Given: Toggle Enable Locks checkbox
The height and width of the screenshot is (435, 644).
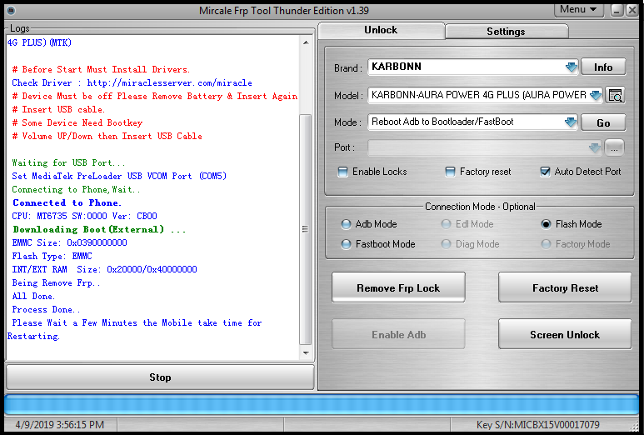Looking at the screenshot, I should (x=342, y=172).
